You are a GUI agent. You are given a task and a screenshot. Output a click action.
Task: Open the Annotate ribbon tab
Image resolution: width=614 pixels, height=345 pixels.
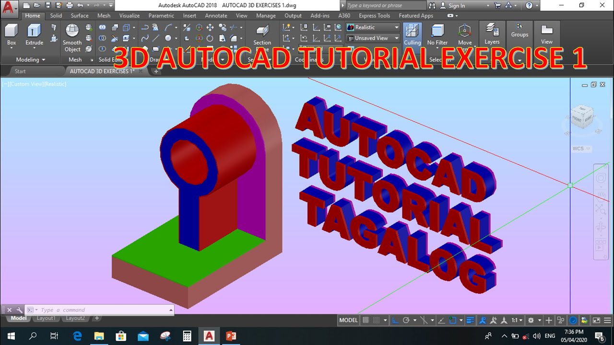(216, 15)
